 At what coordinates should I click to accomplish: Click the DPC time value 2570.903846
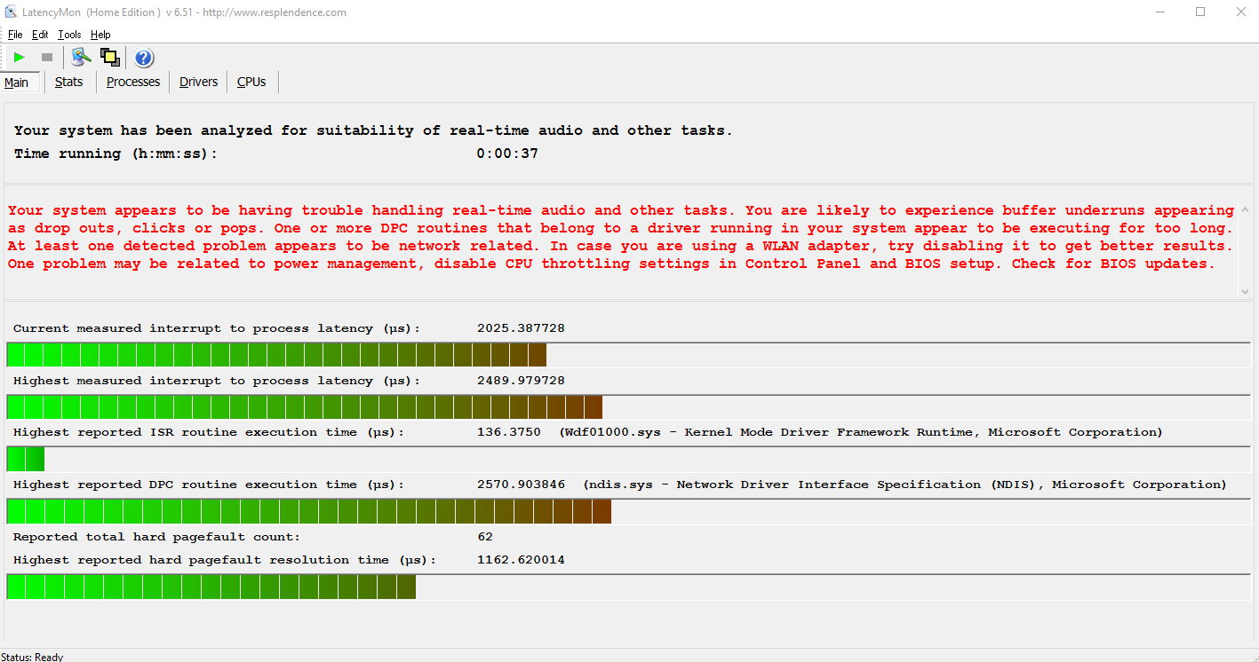pos(521,485)
